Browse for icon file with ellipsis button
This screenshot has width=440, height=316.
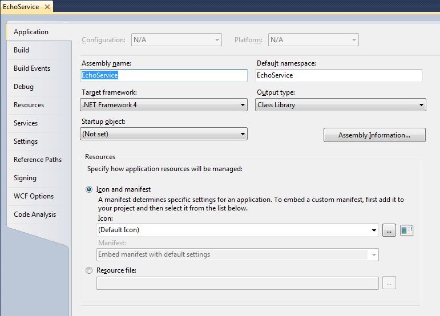pyautogui.click(x=389, y=230)
